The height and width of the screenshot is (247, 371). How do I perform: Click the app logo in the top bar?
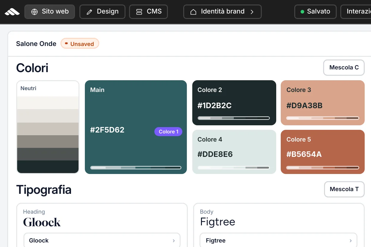[x=12, y=12]
